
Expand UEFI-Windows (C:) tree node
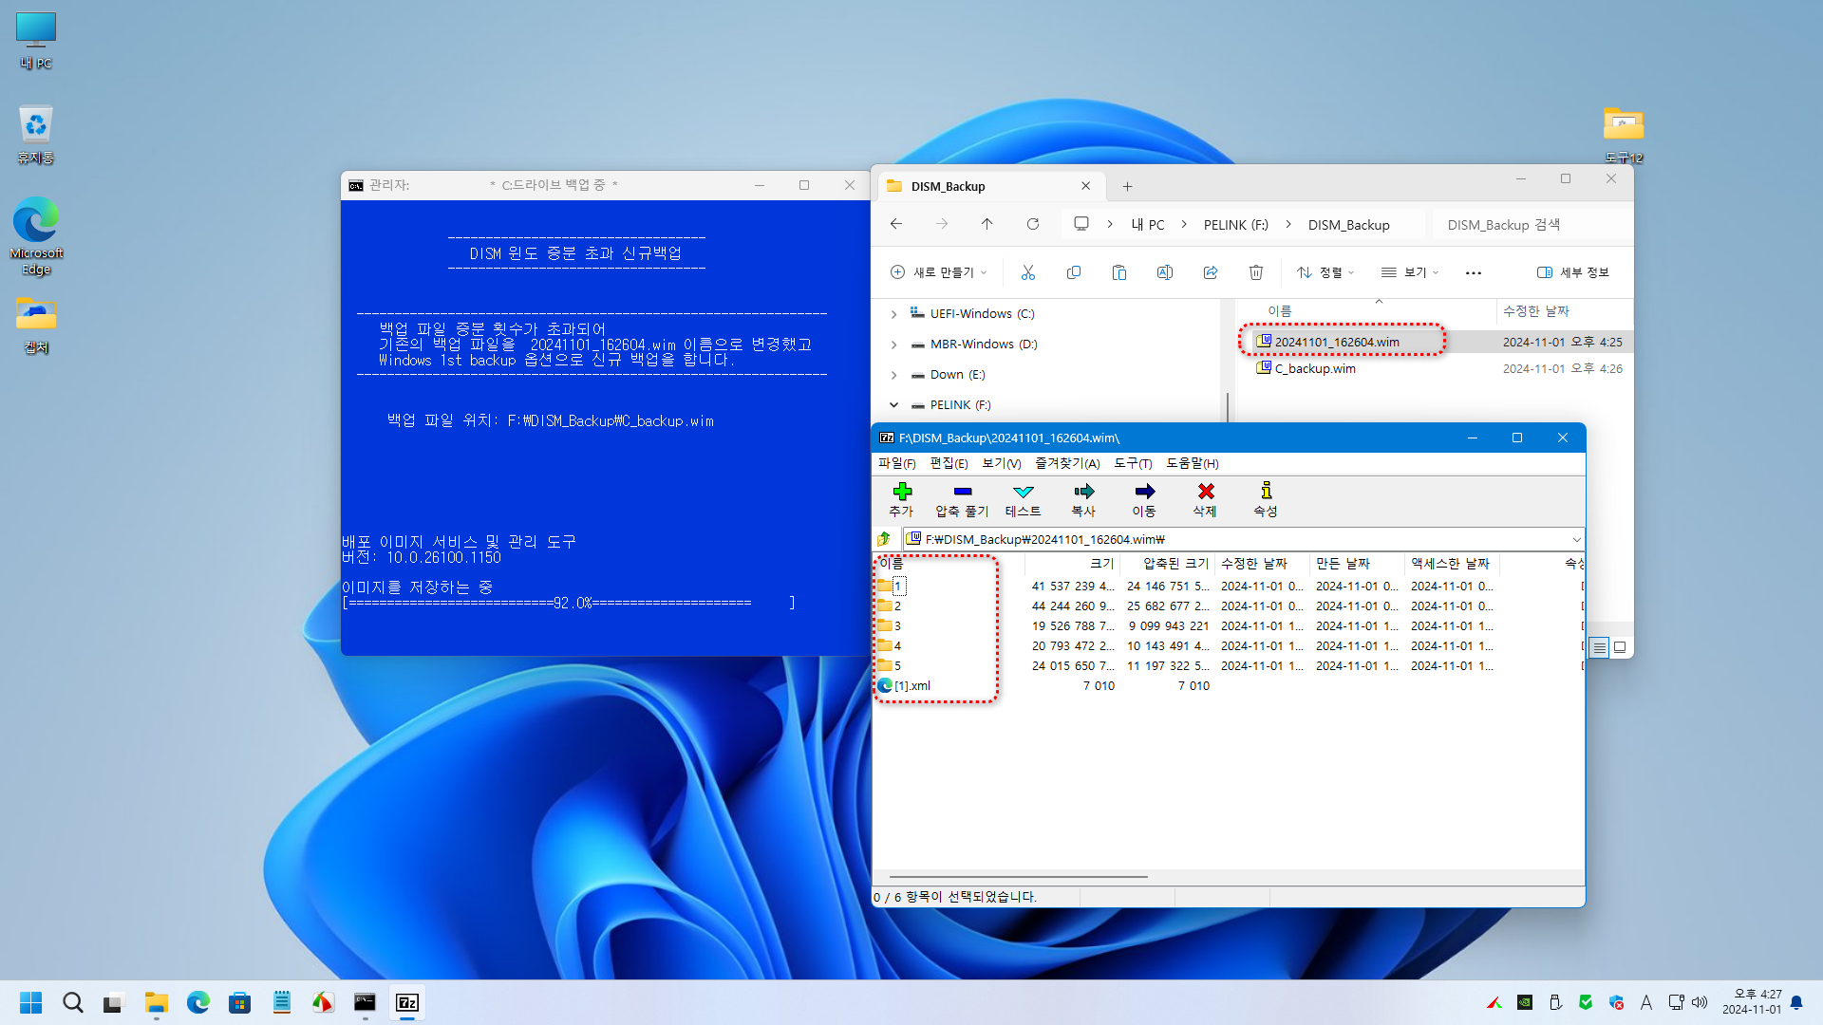[893, 314]
